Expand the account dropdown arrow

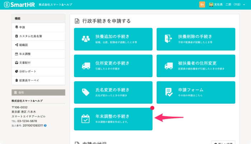(x=244, y=5)
